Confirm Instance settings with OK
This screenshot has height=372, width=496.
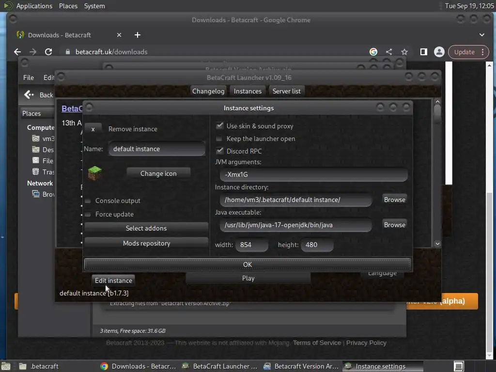click(248, 264)
